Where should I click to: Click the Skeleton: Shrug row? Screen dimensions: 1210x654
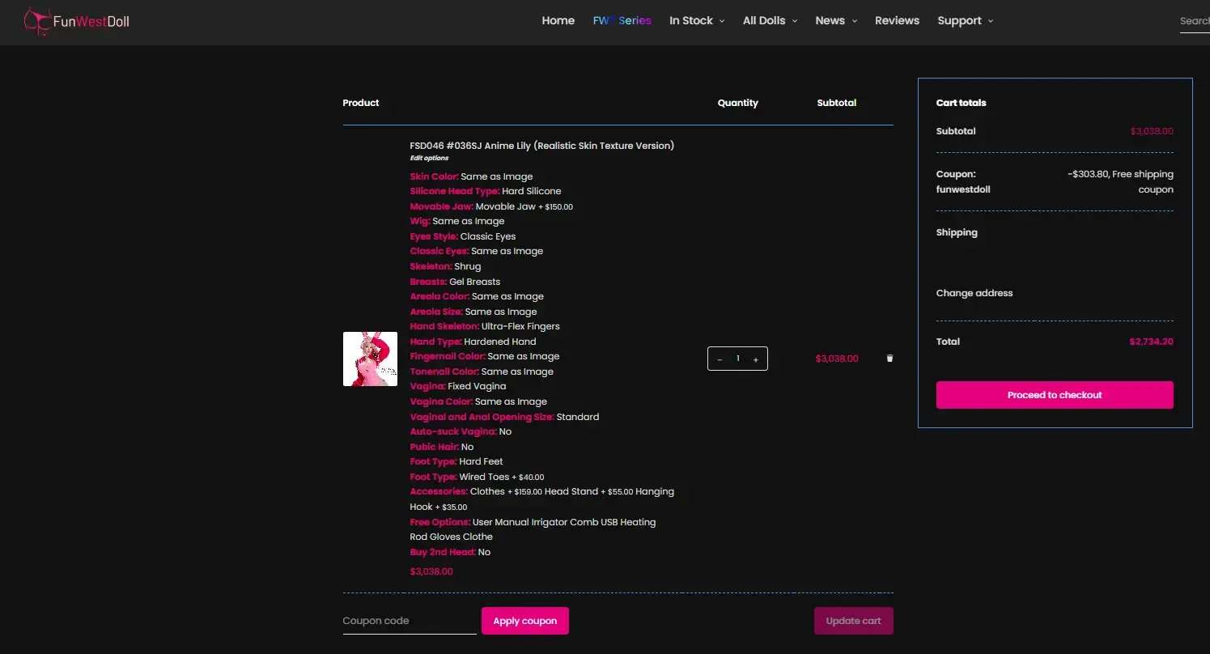coord(445,266)
